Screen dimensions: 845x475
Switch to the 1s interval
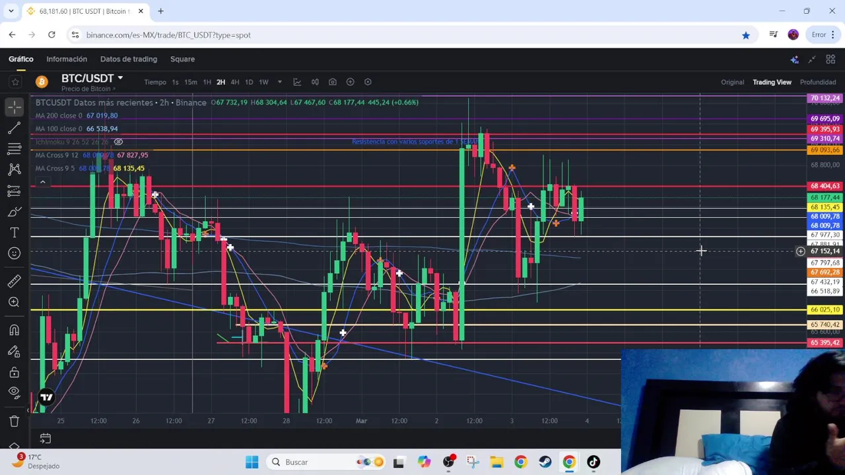point(175,82)
